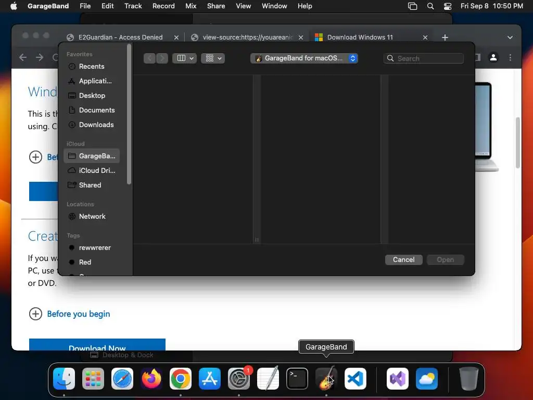533x400 pixels.
Task: Select Applications in the Favorites sidebar
Action: tap(92, 81)
